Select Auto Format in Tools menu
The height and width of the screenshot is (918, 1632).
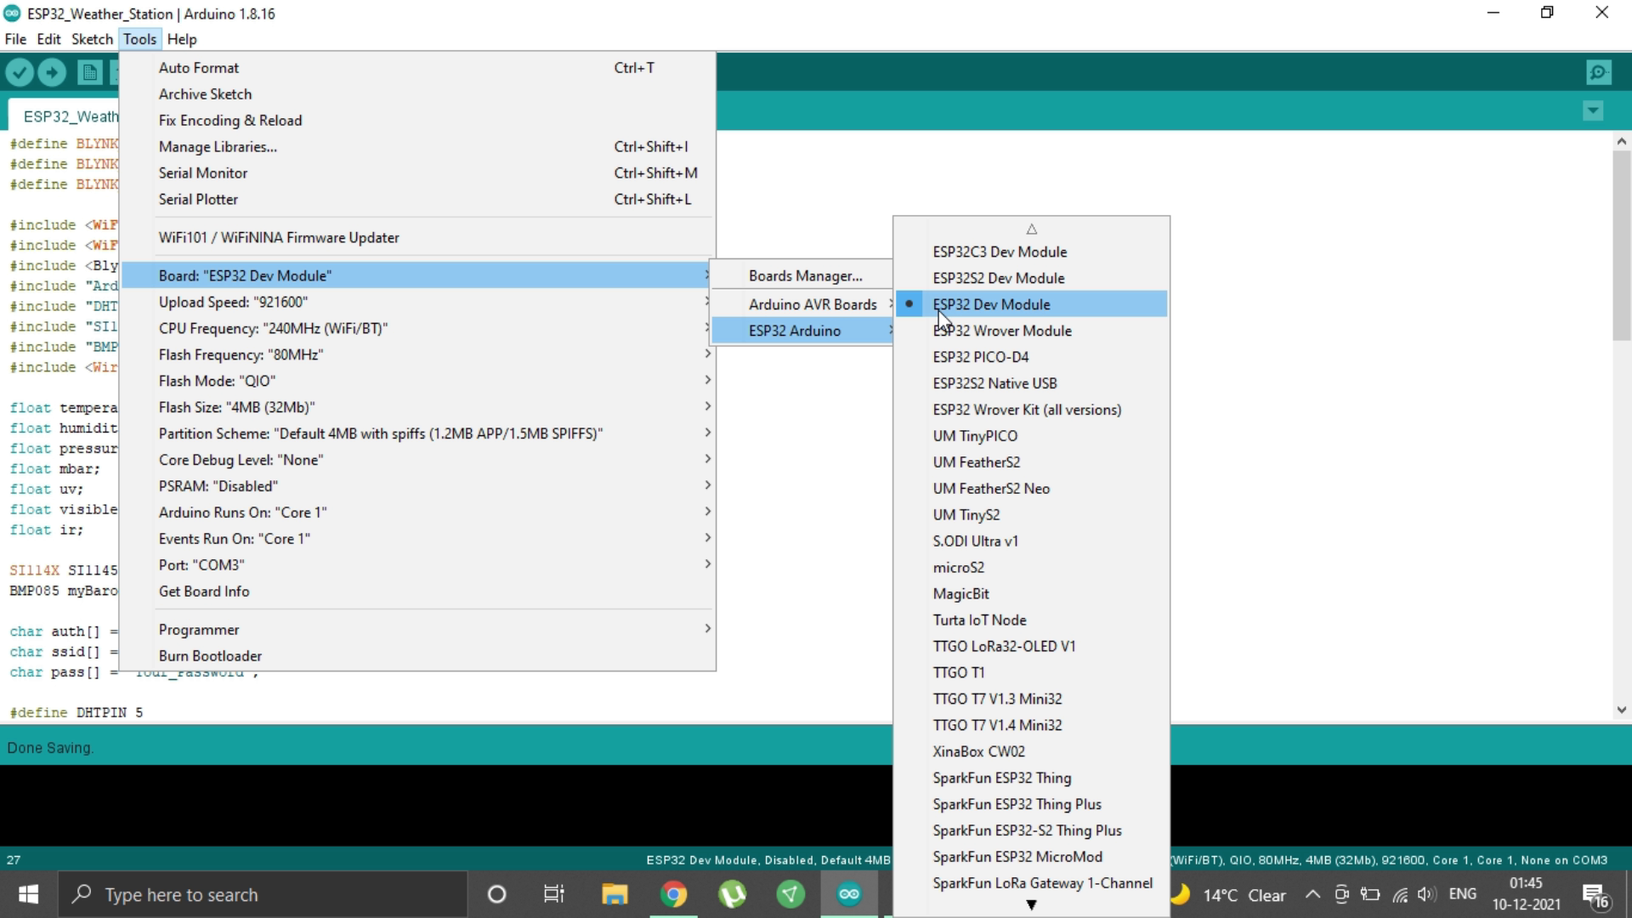(417, 68)
